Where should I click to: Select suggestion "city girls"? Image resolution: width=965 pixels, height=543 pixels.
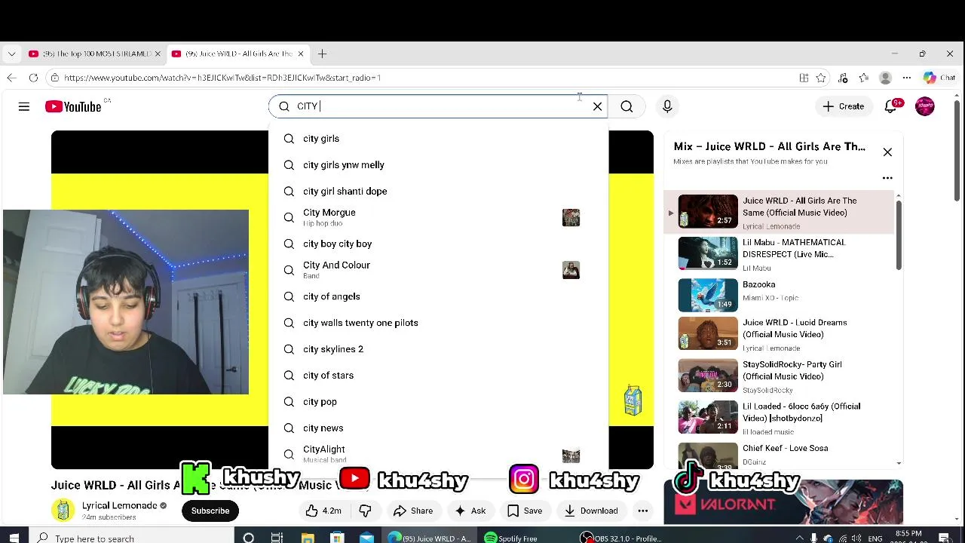pyautogui.click(x=438, y=139)
